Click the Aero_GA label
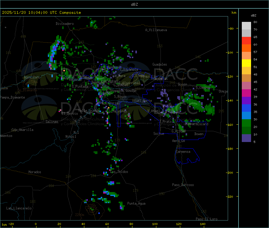This screenshot has width=269, height=228. [x=179, y=141]
